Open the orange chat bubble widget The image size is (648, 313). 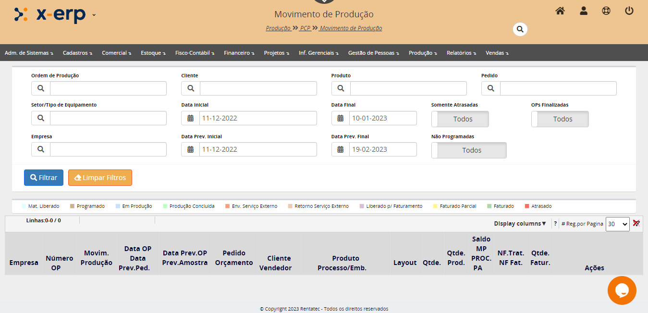point(622,290)
